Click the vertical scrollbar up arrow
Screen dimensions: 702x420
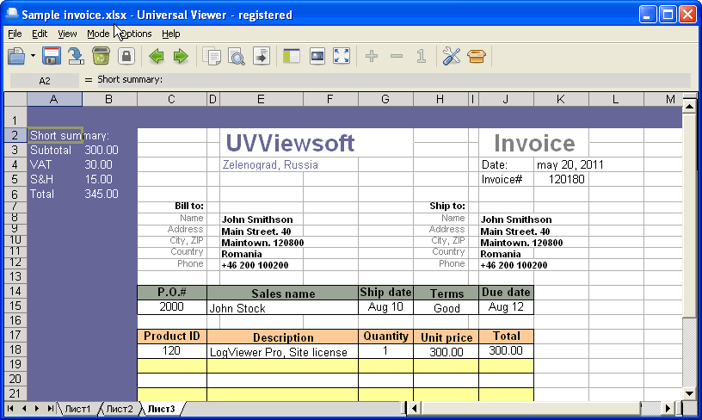click(x=689, y=107)
